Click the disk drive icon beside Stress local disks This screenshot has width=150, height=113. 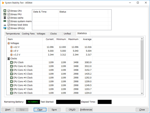click(5, 25)
